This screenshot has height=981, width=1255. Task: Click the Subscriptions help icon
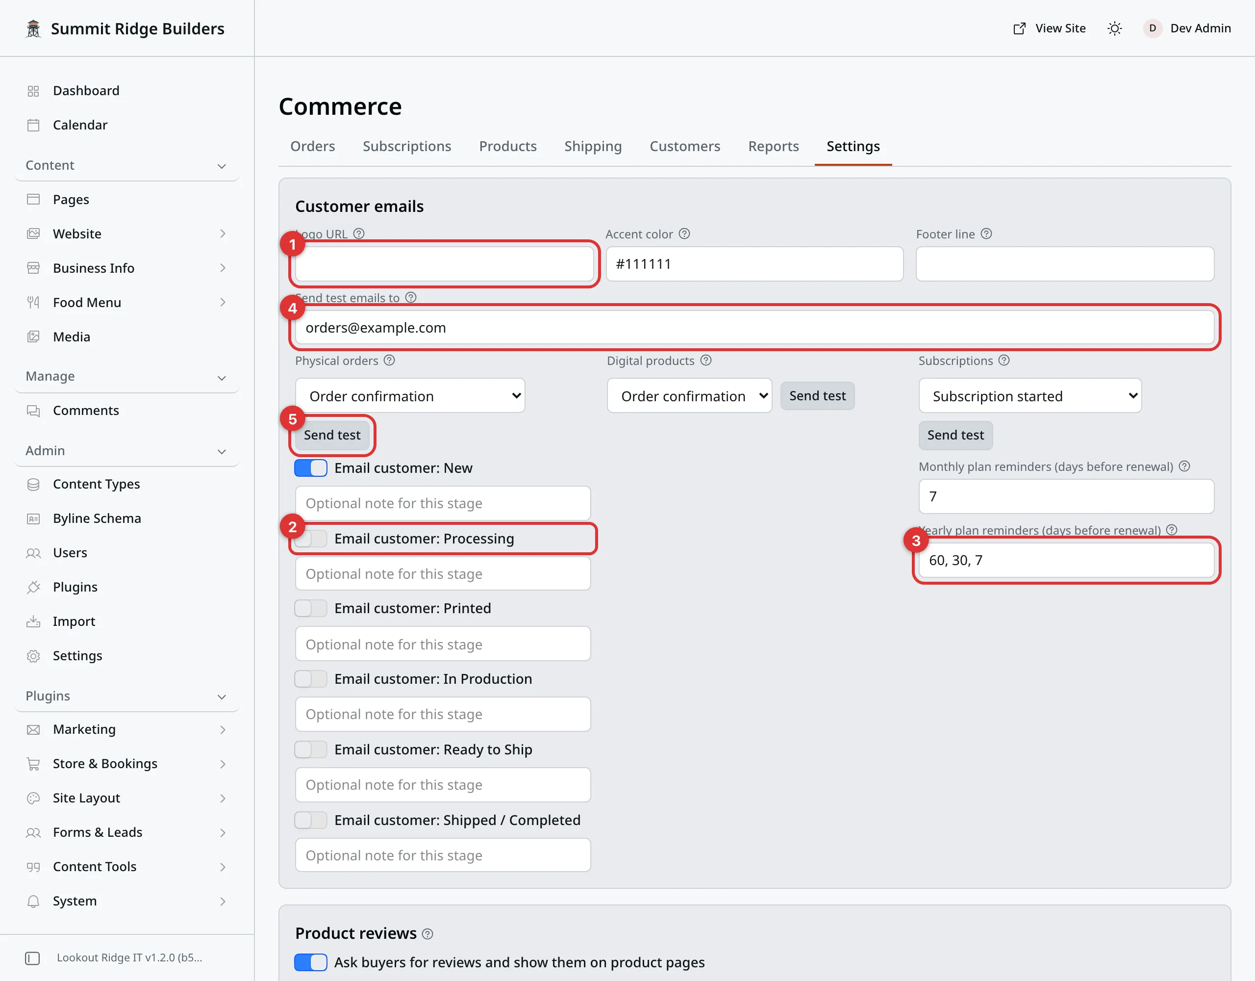coord(1004,360)
